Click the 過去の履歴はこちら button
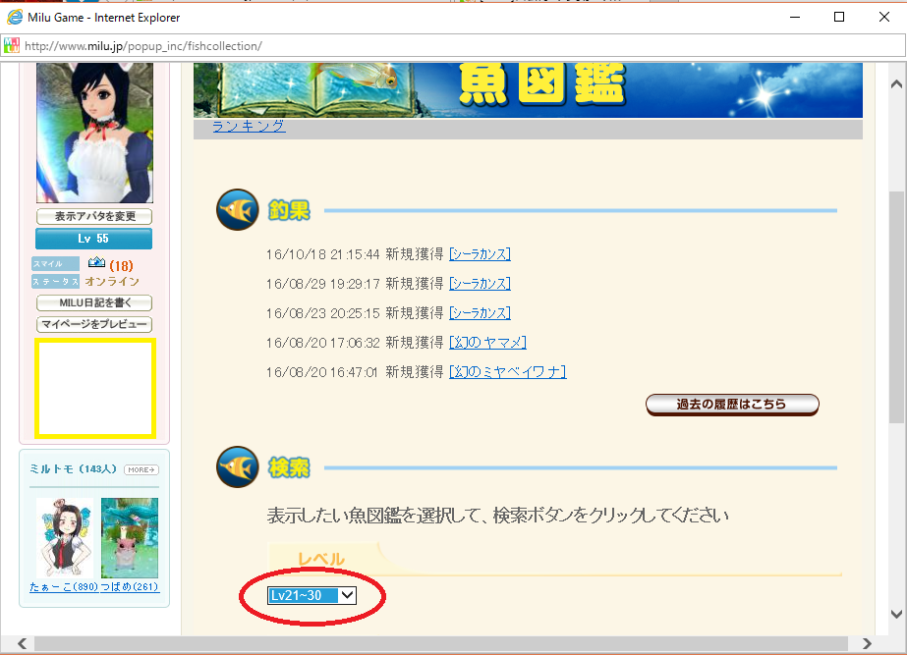The height and width of the screenshot is (655, 907). pos(732,405)
